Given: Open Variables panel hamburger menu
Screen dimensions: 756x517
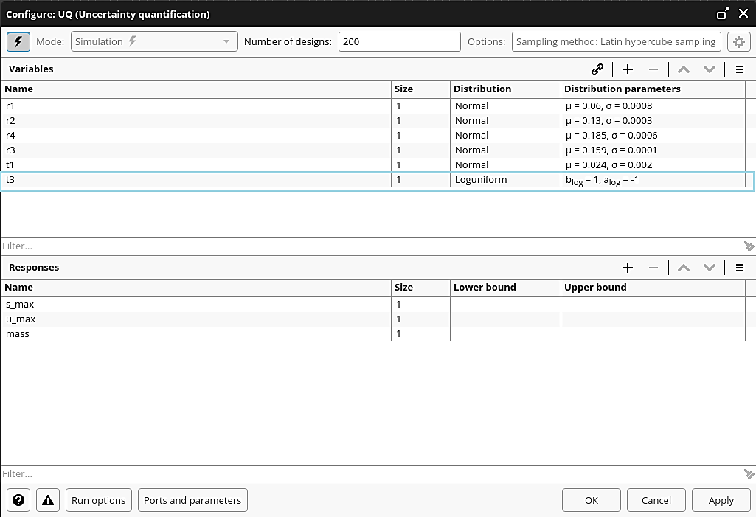Looking at the screenshot, I should [x=740, y=69].
